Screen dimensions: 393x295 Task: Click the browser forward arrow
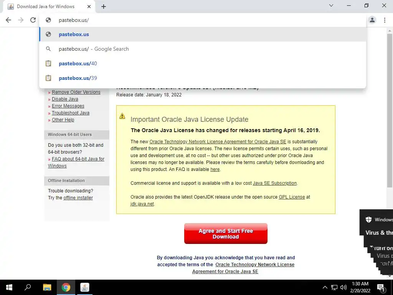tap(21, 20)
